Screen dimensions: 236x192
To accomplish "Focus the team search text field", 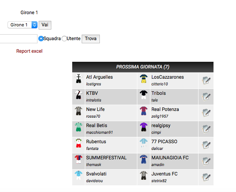I will point(19,39).
